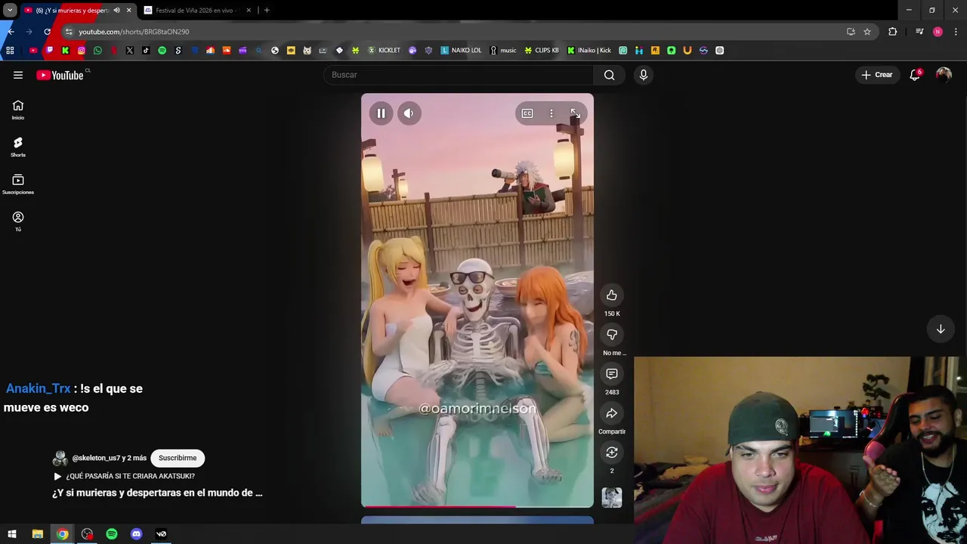Screen dimensions: 967x544
Task: Like the Short with 150 K likes
Action: point(612,295)
